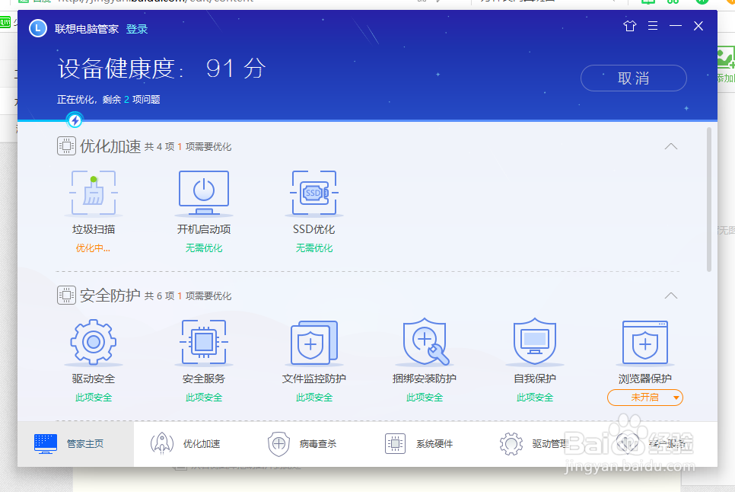The image size is (735, 492).
Task: Open the skin (shirt) icon in title bar
Action: point(630,26)
